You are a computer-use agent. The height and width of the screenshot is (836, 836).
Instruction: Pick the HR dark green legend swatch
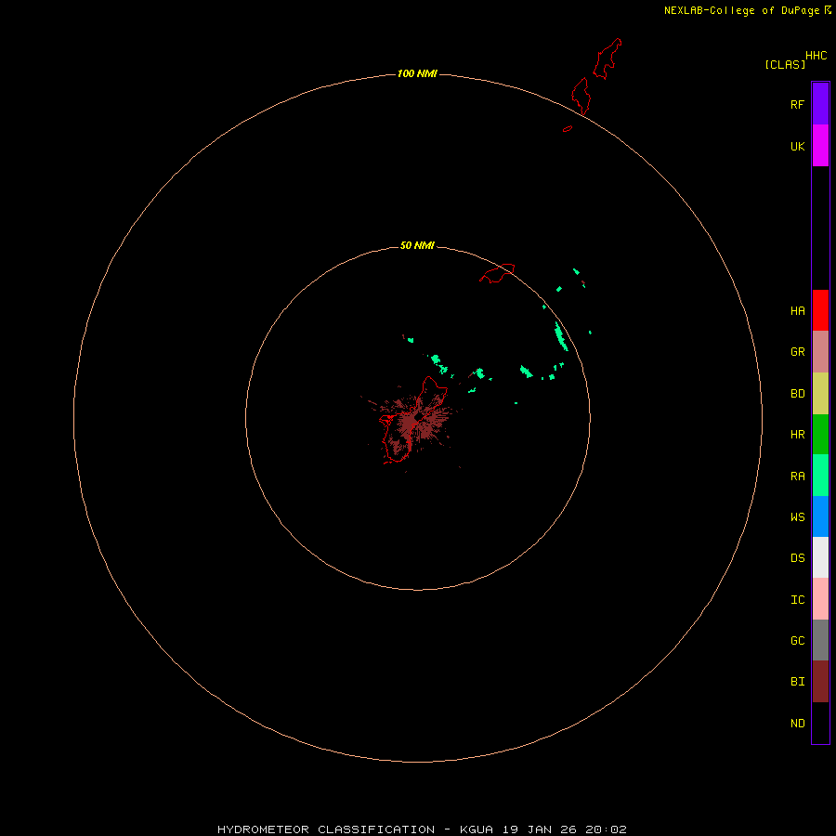[x=820, y=435]
